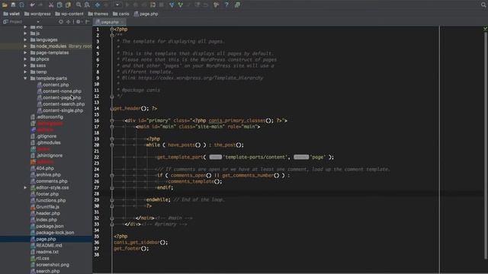The height and width of the screenshot is (274, 488).
Task: Click the Undo toolbar icon
Action: [32, 5]
